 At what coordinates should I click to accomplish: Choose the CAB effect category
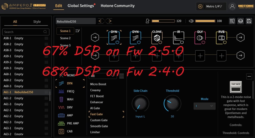tap(65, 131)
